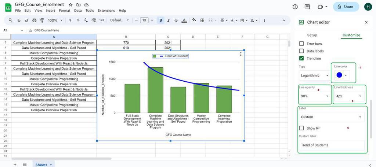Open comments icon

tap(307, 7)
